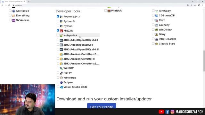Click the plain Python label text
Viewport: 205px width, 115px height.
click(x=68, y=26)
